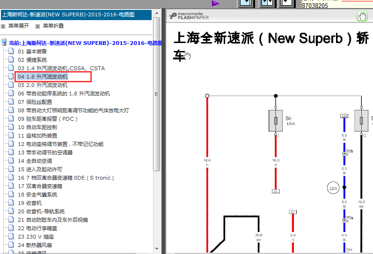Open 13 带手动调节的空调器
Screen dimensions: 373x254
[45, 152]
